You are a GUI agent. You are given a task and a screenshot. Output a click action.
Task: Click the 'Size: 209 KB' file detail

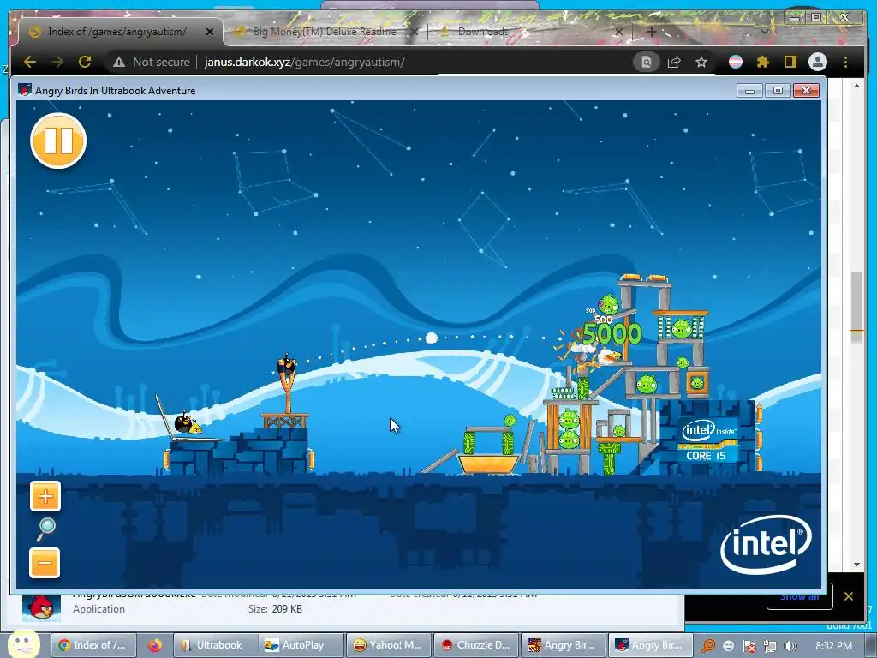(x=275, y=609)
